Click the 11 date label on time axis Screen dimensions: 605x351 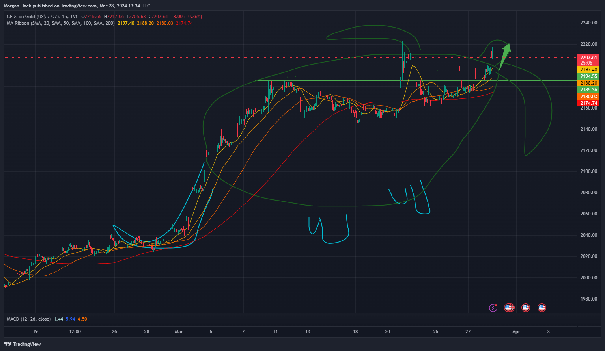coord(275,332)
